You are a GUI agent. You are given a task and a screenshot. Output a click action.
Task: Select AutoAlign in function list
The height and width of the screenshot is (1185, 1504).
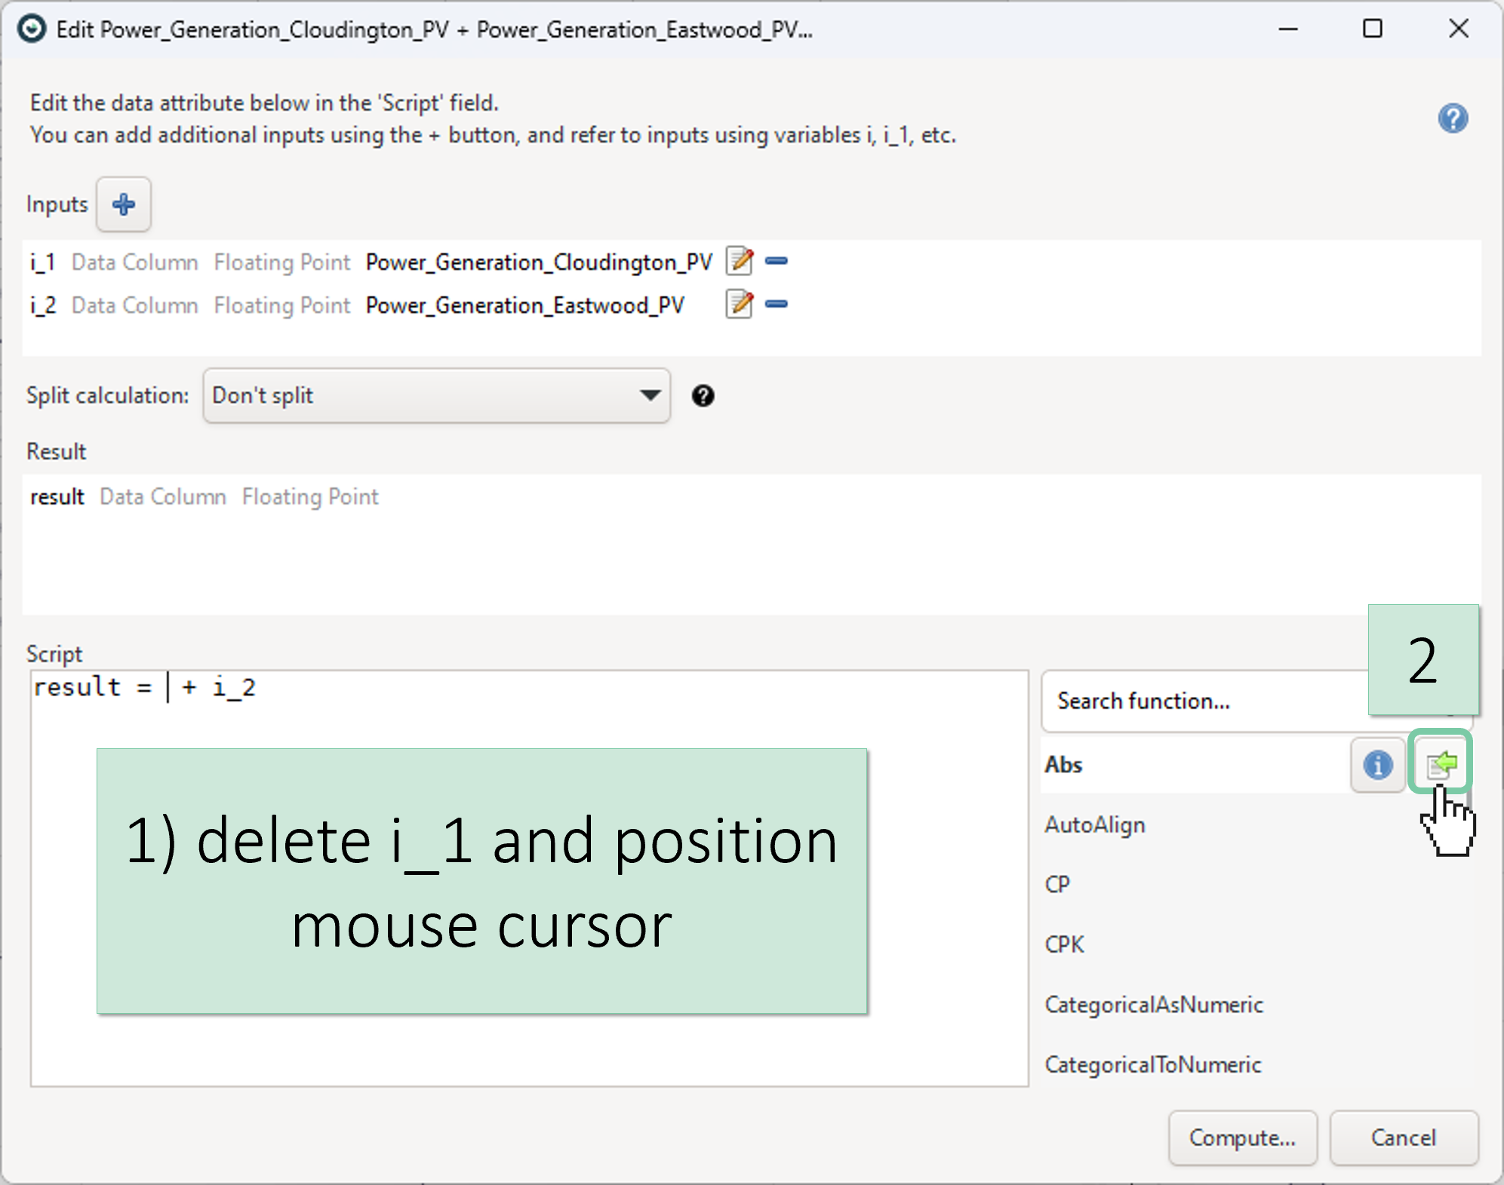pos(1094,824)
